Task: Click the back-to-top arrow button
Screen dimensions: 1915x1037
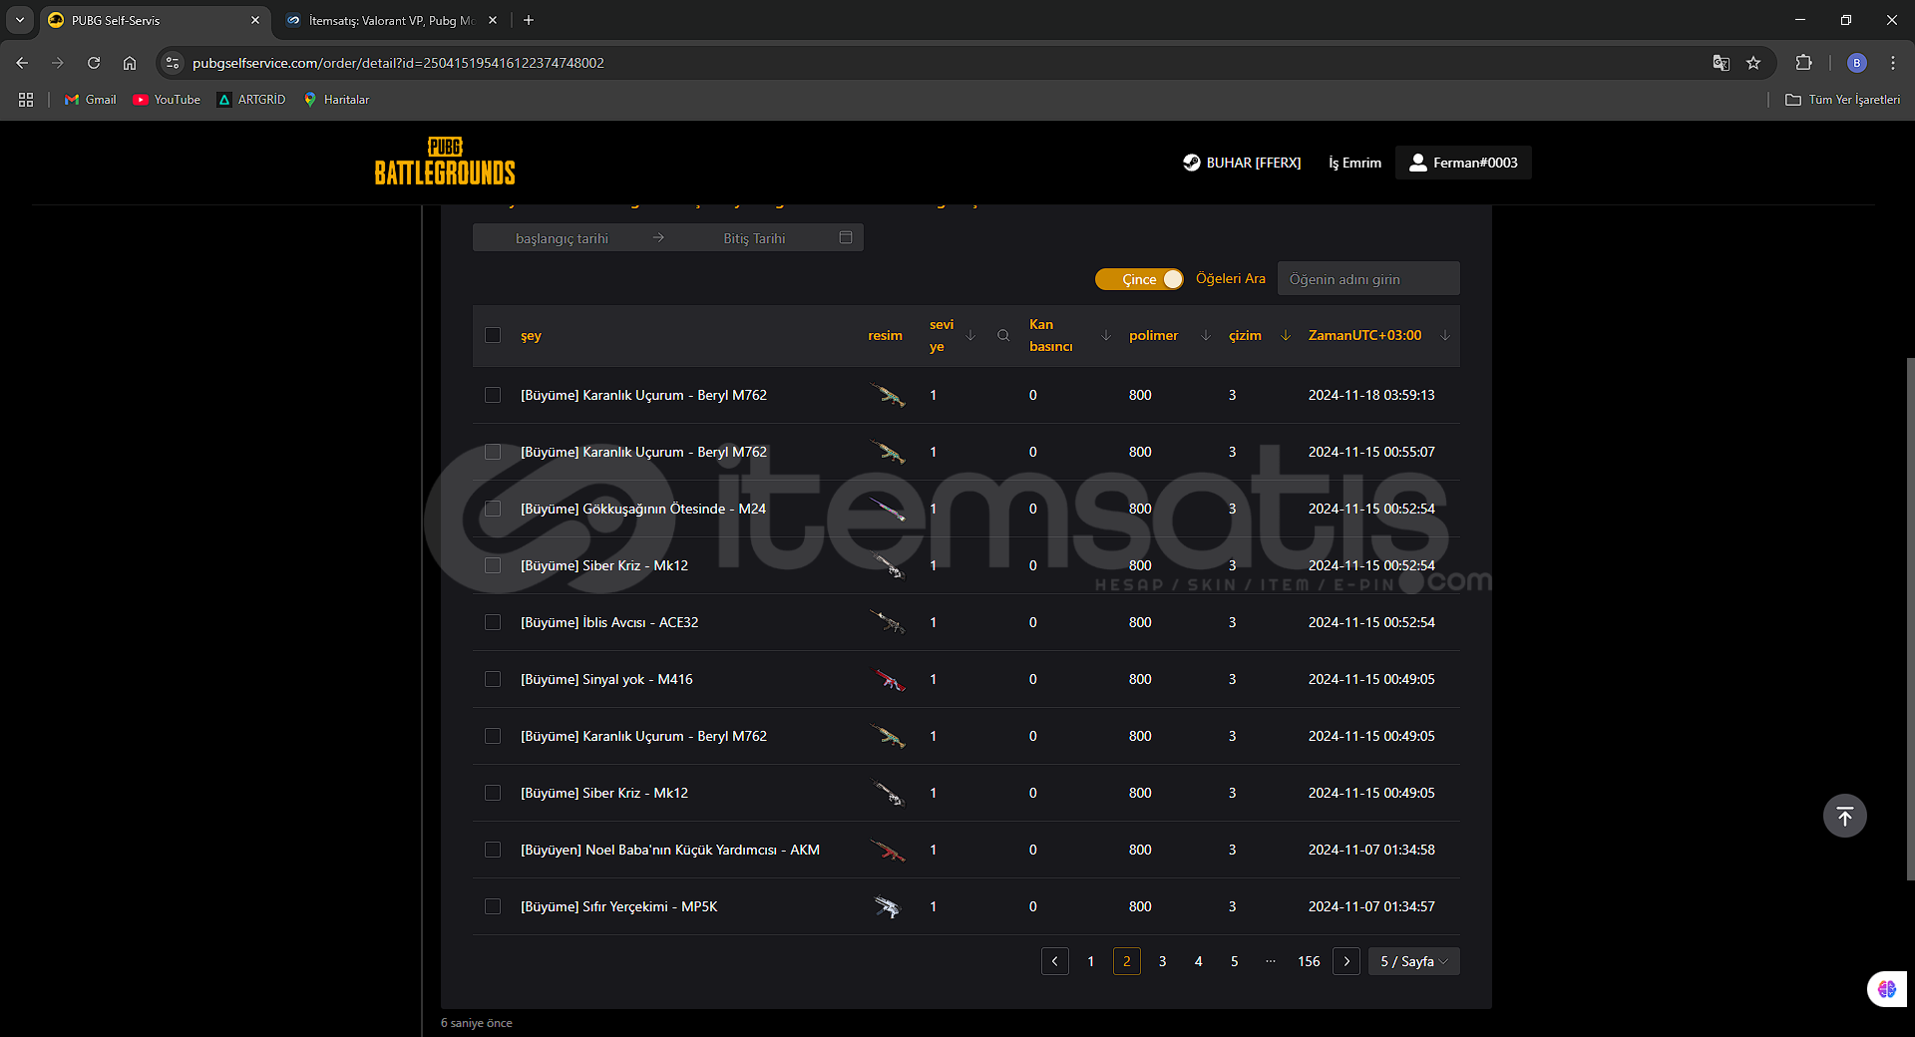Action: click(1845, 816)
